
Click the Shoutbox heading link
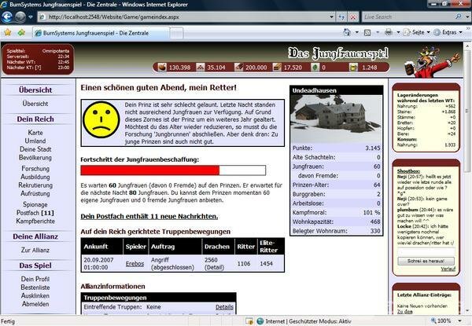408,171
